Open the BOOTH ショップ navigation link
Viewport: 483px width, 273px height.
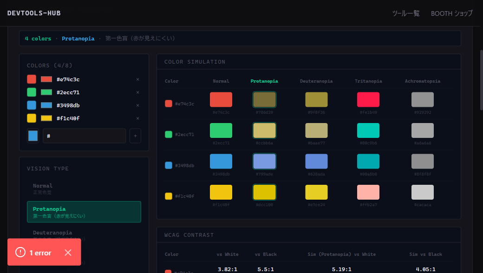(x=451, y=13)
